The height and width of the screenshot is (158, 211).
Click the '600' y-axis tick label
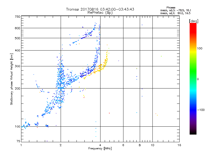tap(17, 28)
